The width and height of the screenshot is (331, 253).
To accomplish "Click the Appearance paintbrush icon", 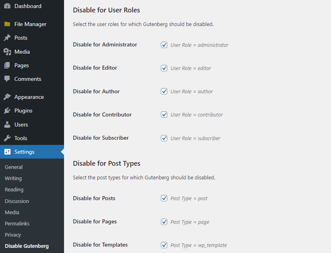I will (x=7, y=97).
